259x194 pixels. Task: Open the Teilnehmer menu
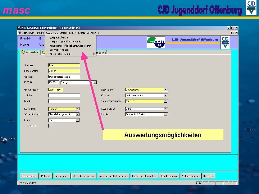coord(28,33)
